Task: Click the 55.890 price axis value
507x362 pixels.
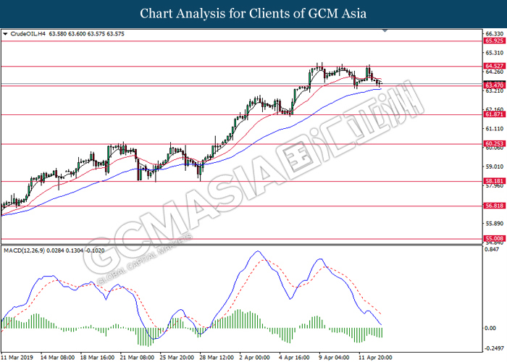Action: [495, 223]
